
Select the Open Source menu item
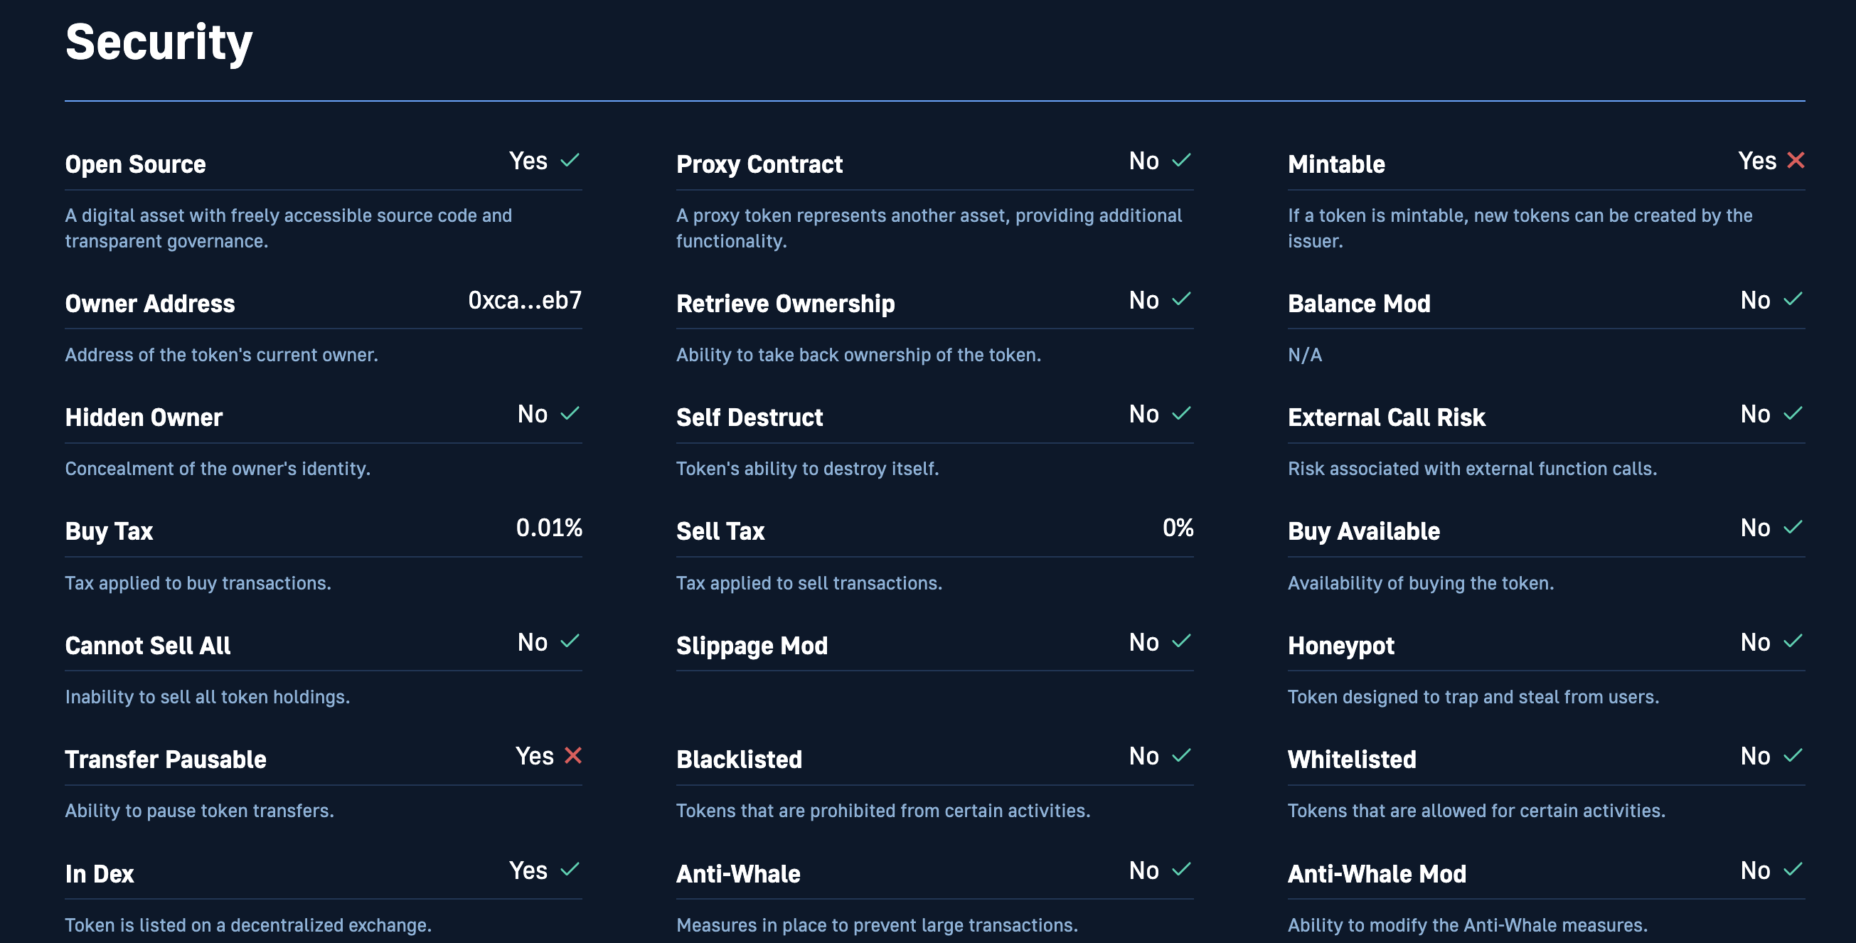point(136,160)
